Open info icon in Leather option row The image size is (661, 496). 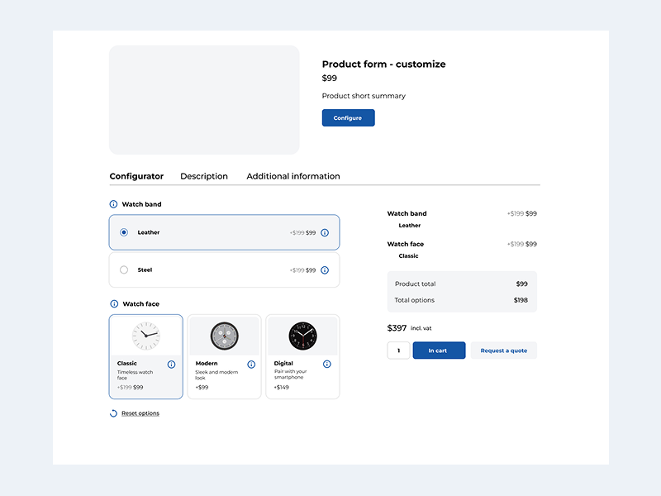(325, 233)
